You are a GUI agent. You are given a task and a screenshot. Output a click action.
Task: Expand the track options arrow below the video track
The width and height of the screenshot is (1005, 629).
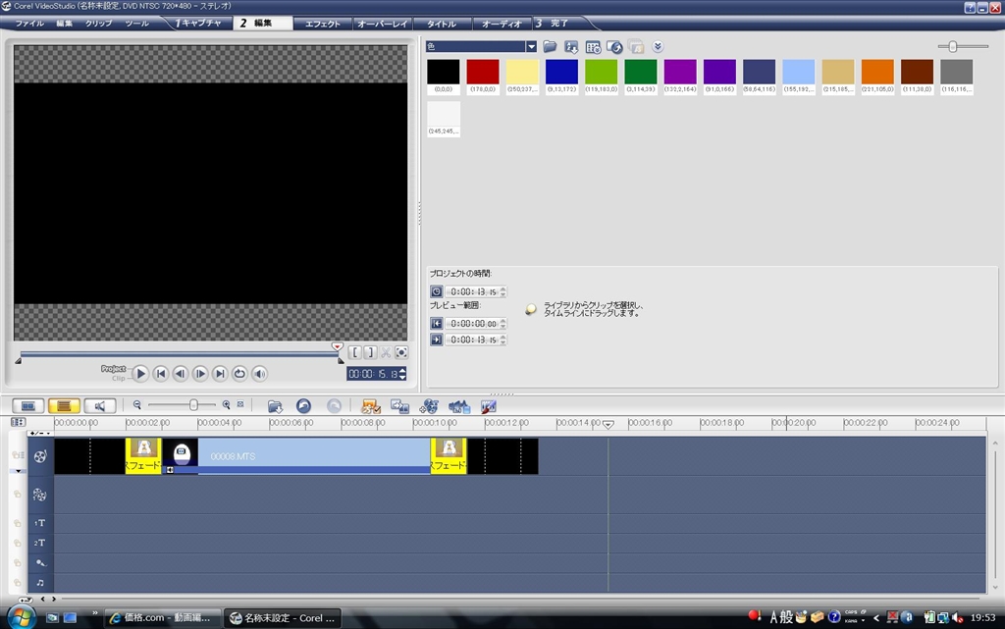click(x=17, y=472)
